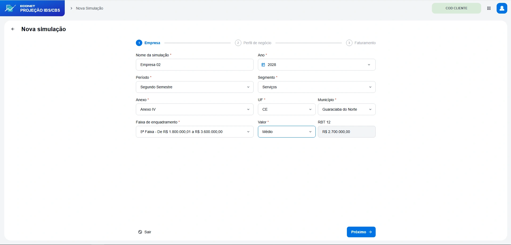Click the Faixa de enquadramento label
The width and height of the screenshot is (511, 245).
157,122
